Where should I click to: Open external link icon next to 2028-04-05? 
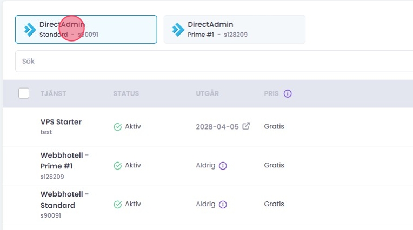point(246,126)
